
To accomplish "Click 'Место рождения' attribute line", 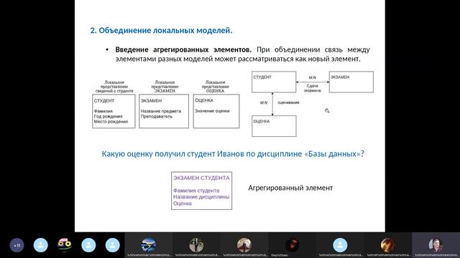I will [x=111, y=122].
